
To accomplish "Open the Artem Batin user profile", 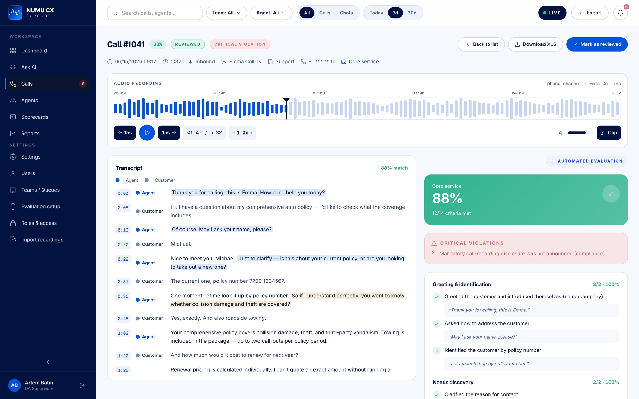I will (x=39, y=385).
